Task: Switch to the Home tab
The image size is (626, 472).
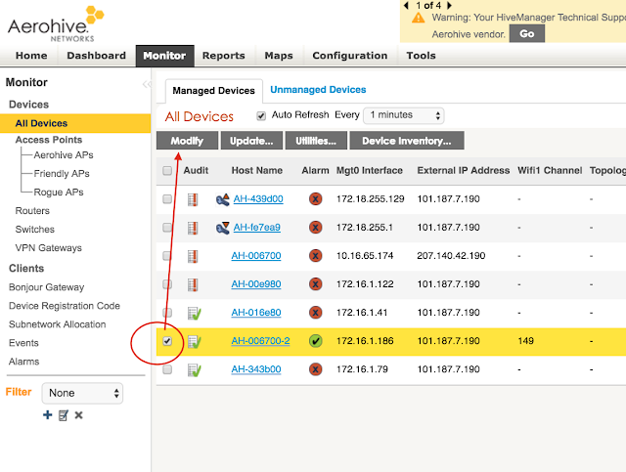Action: pos(31,56)
